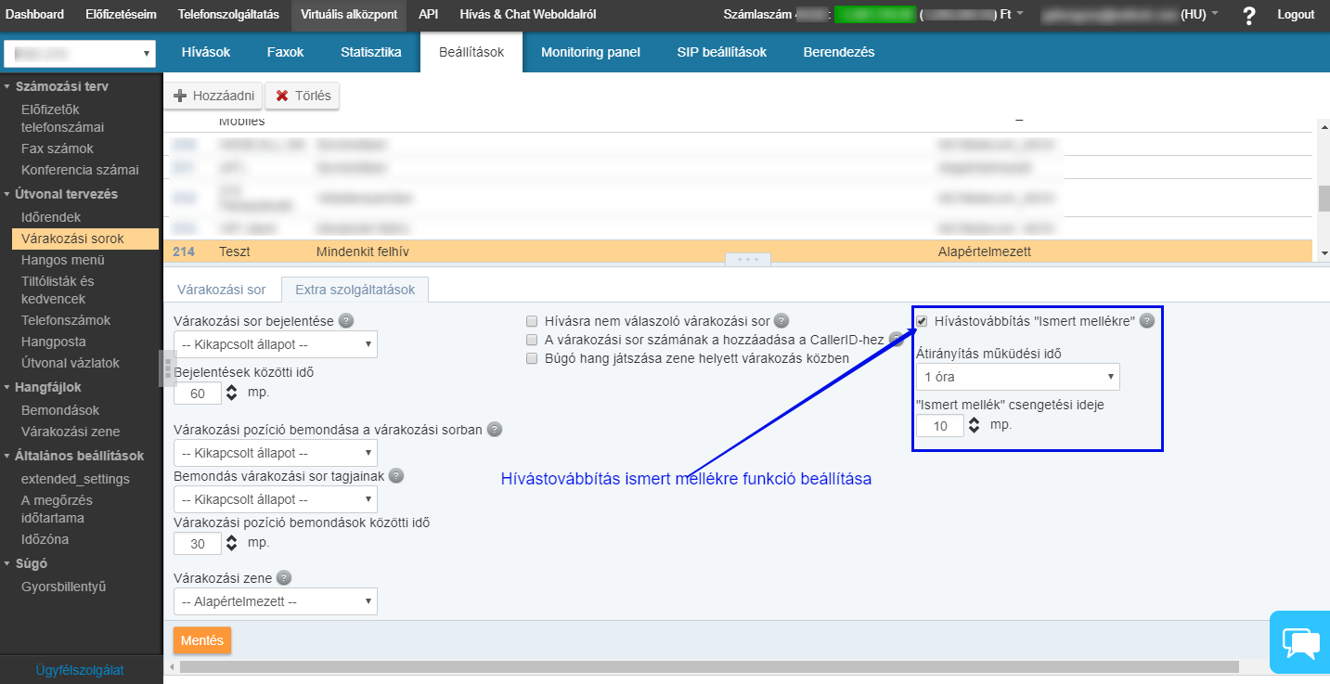Image resolution: width=1330 pixels, height=684 pixels.
Task: Select the Extra szolgáltatások sub-tab
Action: pos(355,290)
